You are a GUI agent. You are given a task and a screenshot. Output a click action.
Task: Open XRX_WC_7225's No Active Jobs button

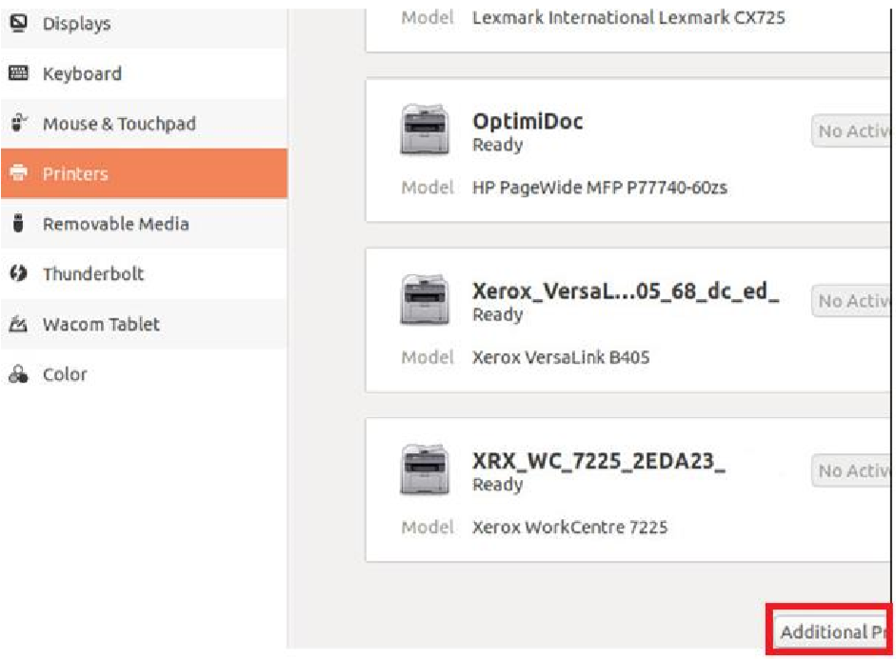coord(850,470)
